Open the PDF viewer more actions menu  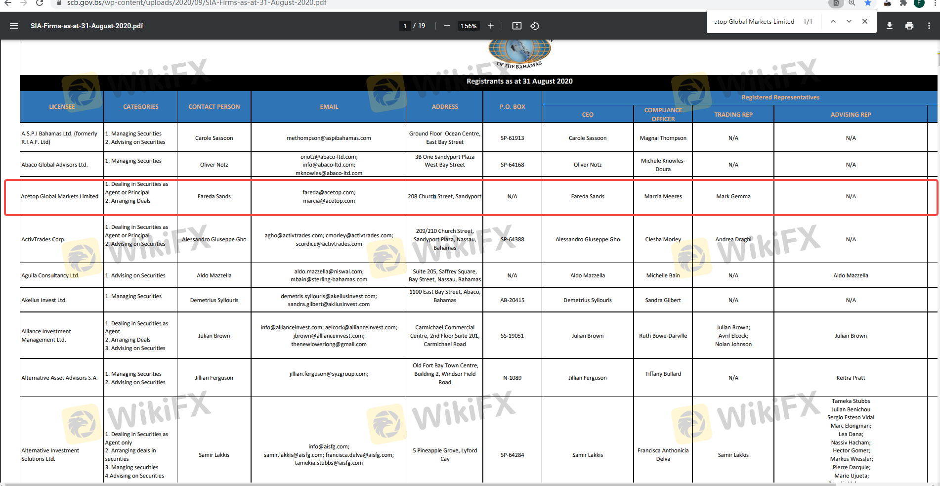[x=929, y=26]
